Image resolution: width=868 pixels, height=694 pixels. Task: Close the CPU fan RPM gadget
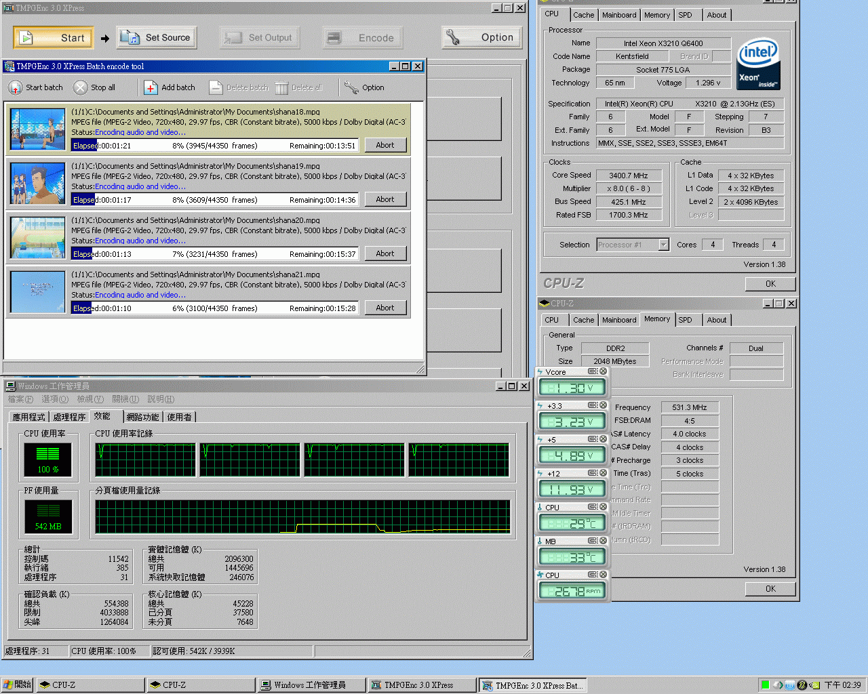(603, 575)
